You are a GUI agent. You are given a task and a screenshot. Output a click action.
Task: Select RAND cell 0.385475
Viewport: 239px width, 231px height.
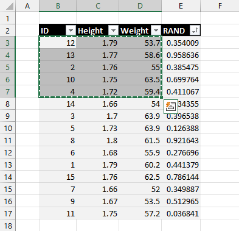pos(181,67)
